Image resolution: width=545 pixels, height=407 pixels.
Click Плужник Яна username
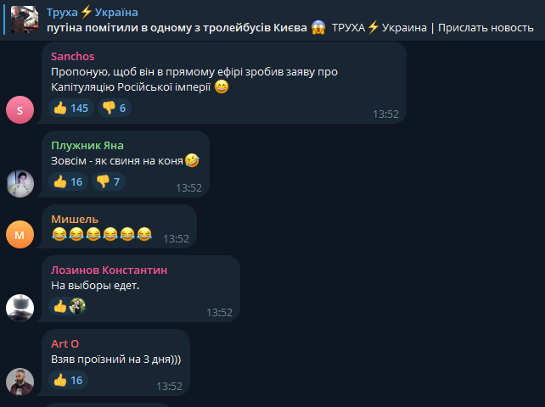click(87, 146)
